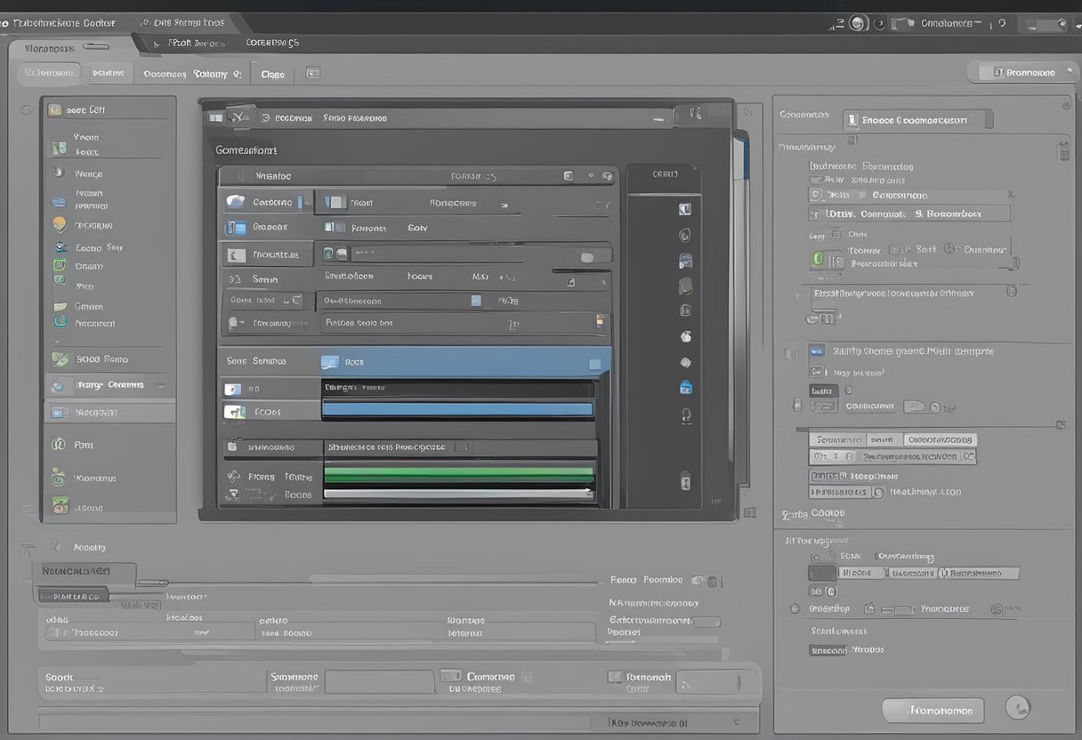Open the dropdown field at top of right panel
Viewport: 1082px width, 740px height.
click(916, 119)
